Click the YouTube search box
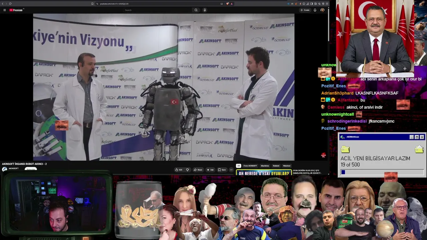Viewport: 427px width, 240px height. pos(158,10)
